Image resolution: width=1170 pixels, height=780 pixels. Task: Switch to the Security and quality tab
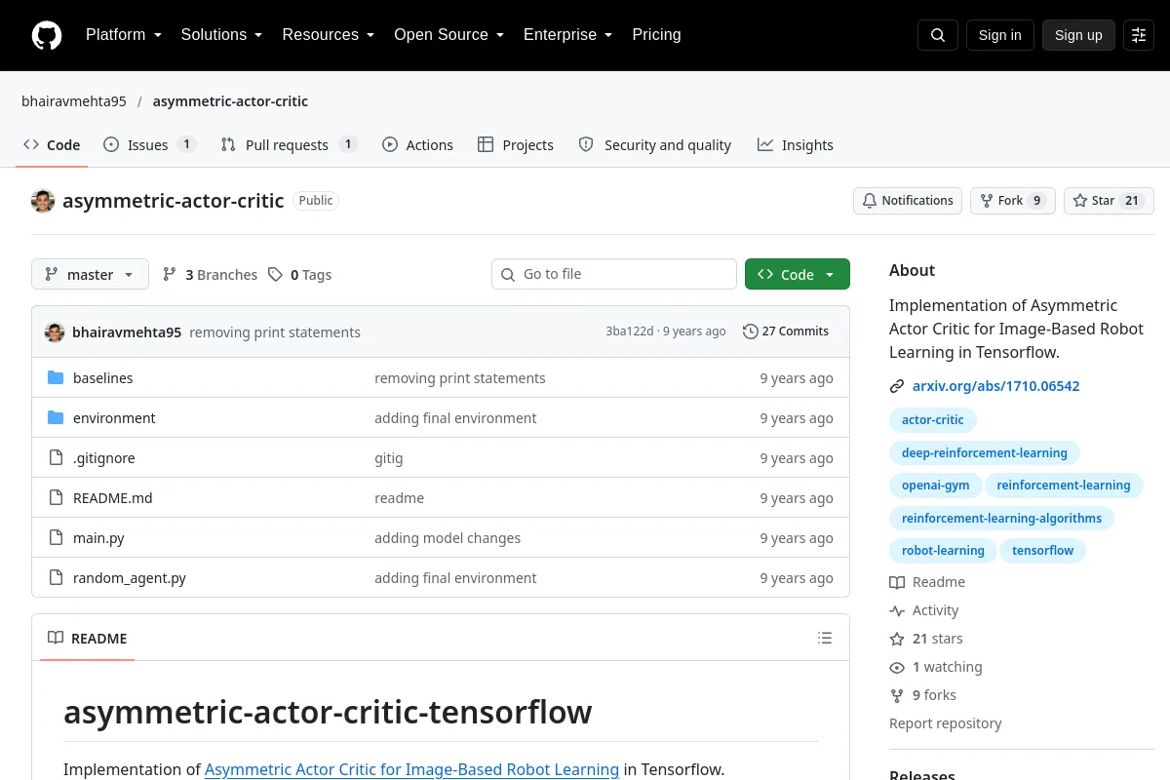(654, 145)
